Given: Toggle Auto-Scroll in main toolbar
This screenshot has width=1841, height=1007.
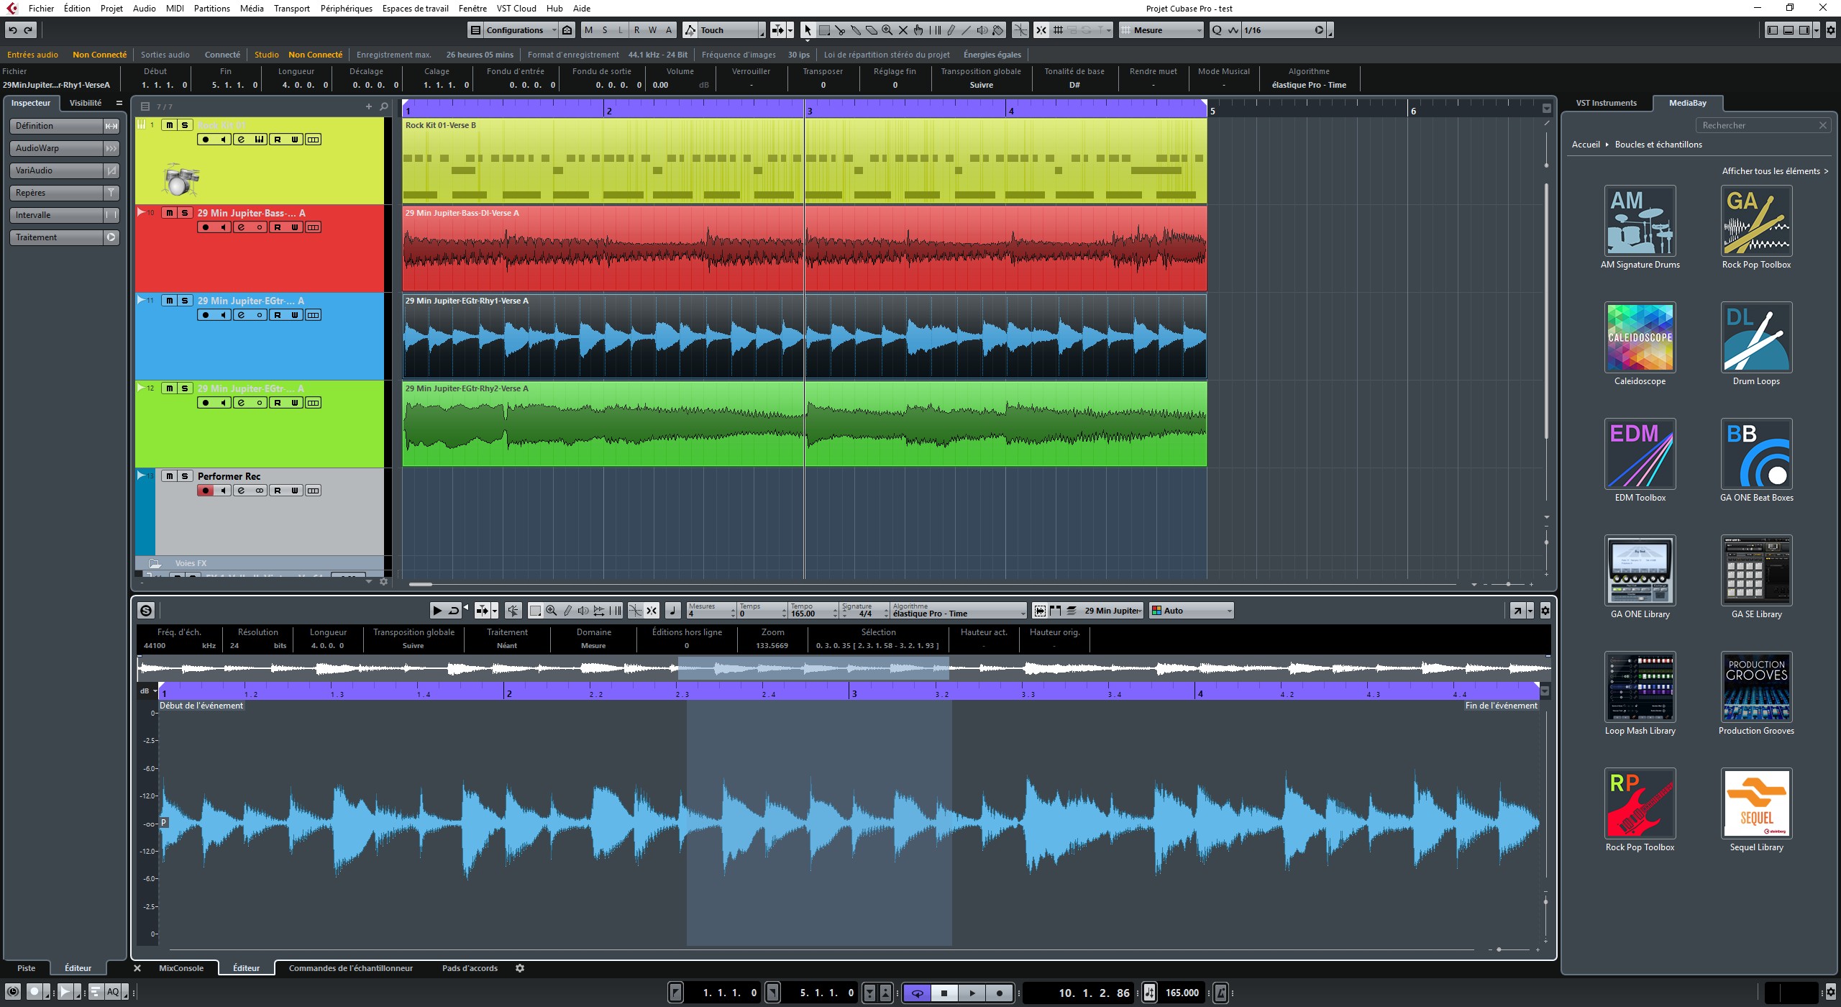Looking at the screenshot, I should click(777, 30).
